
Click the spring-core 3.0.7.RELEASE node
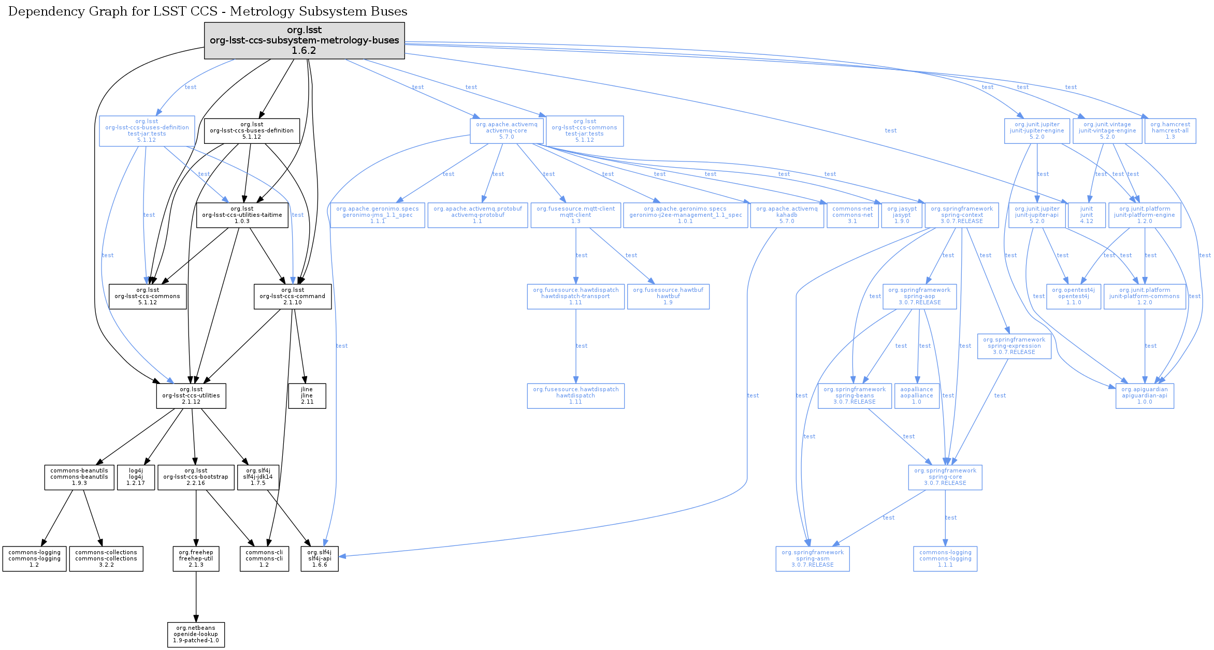click(945, 477)
